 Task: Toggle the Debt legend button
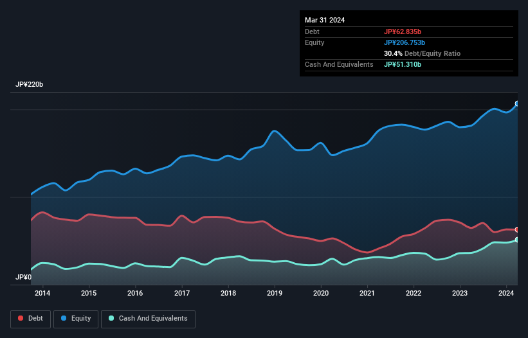(30, 318)
